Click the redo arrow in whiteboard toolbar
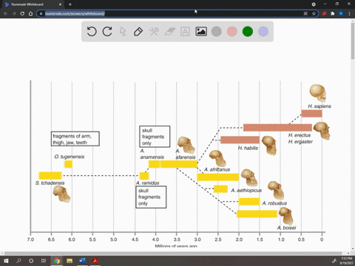 [107, 32]
